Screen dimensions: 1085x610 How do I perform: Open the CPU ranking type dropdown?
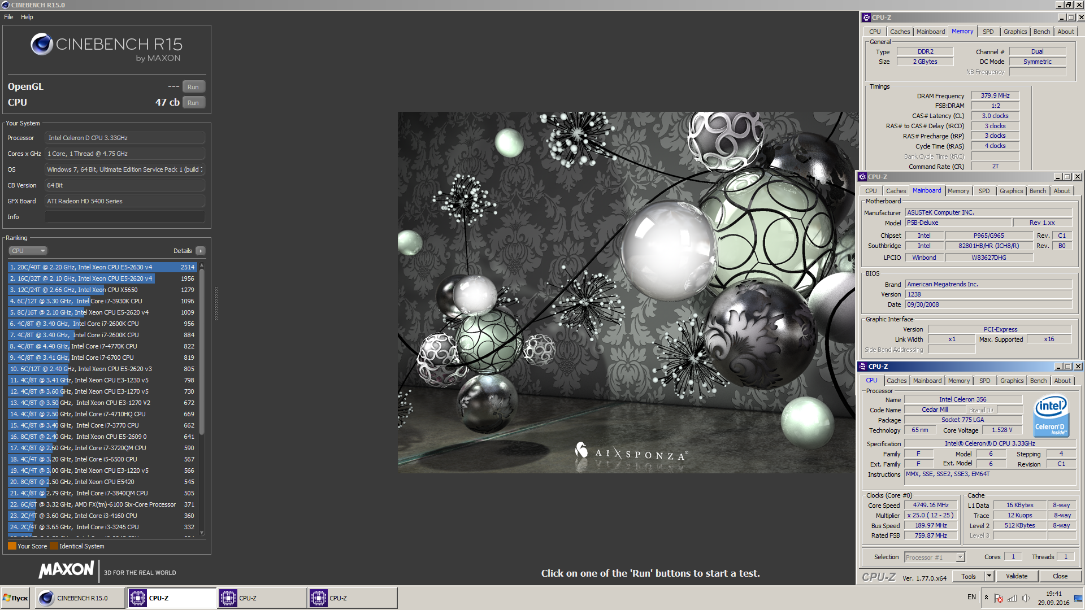[28, 251]
